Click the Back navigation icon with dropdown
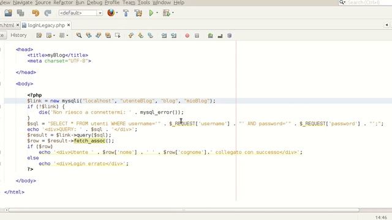The height and width of the screenshot is (220, 392). tap(49, 35)
